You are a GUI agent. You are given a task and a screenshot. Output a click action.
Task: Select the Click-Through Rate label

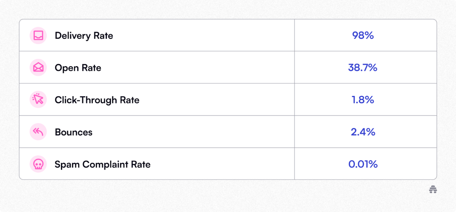pos(97,100)
